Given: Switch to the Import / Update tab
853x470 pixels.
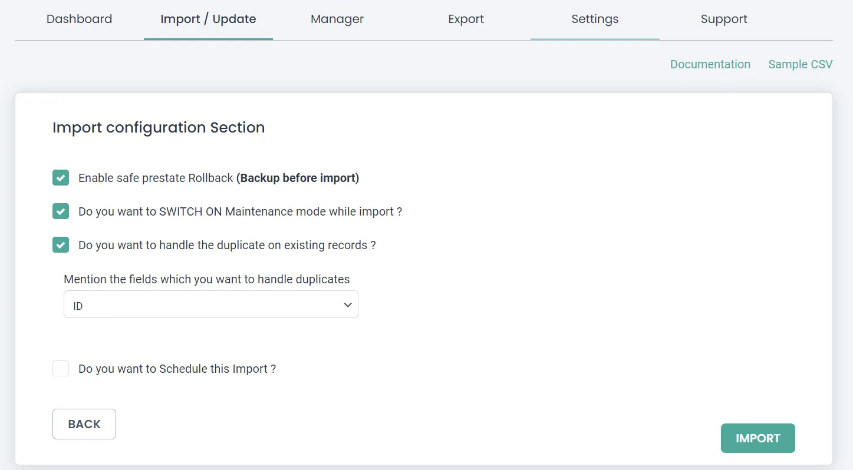Looking at the screenshot, I should pyautogui.click(x=208, y=19).
